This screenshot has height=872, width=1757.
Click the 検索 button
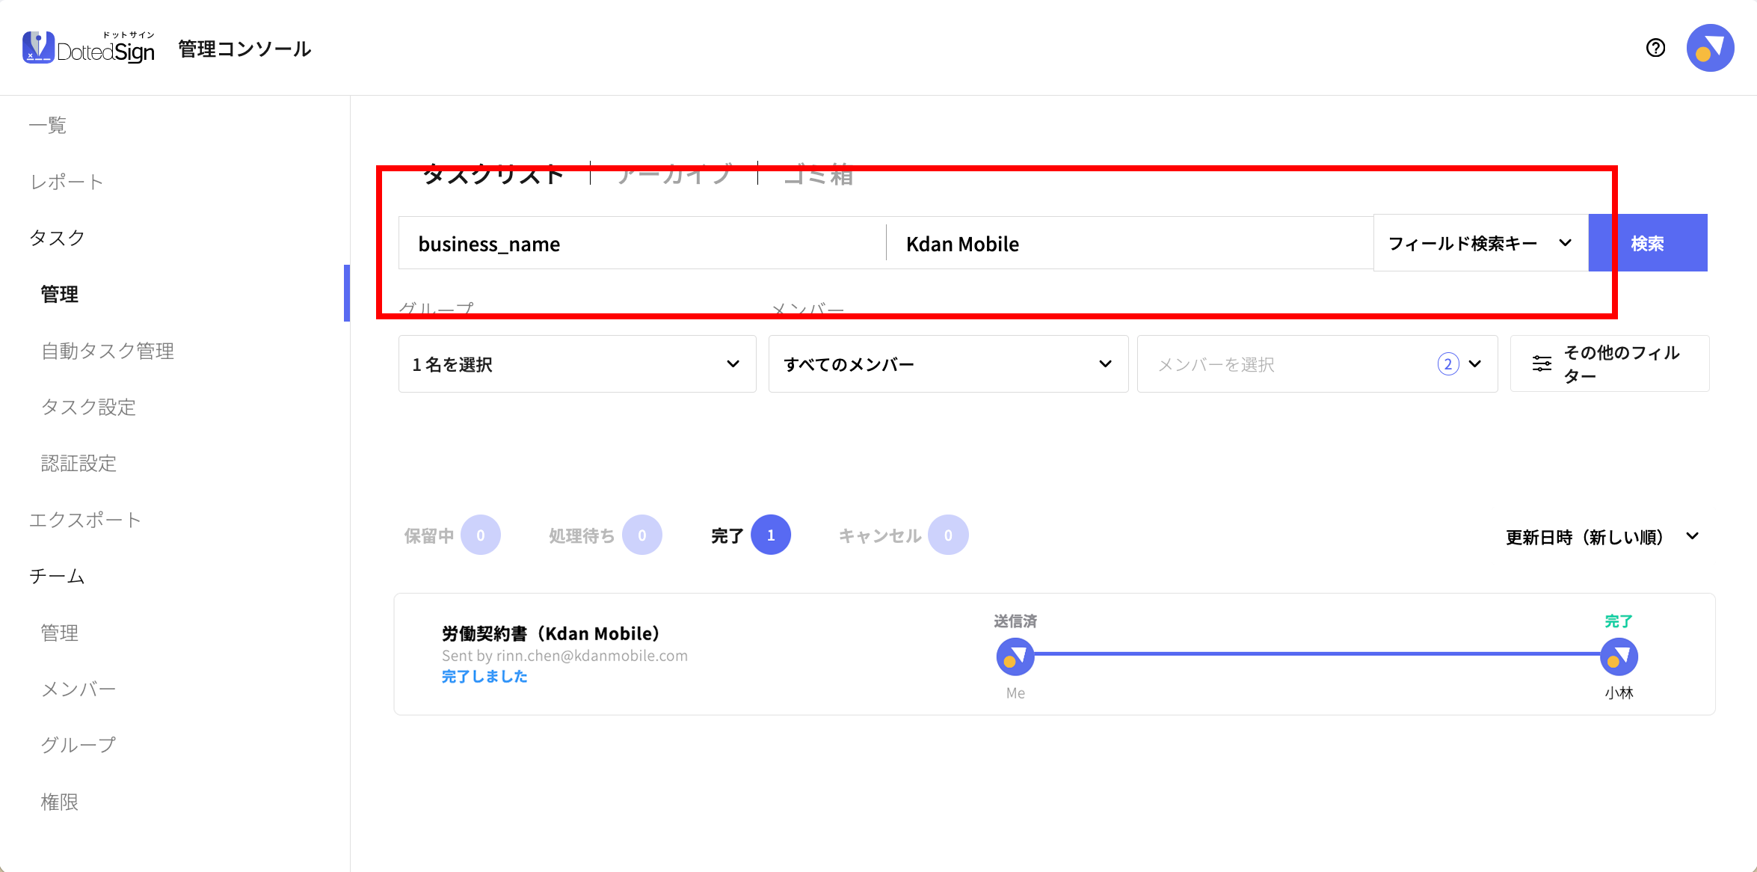click(x=1648, y=243)
